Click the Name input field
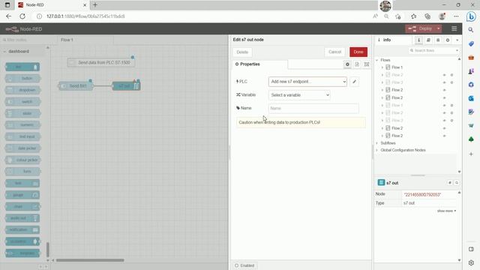 (x=313, y=108)
